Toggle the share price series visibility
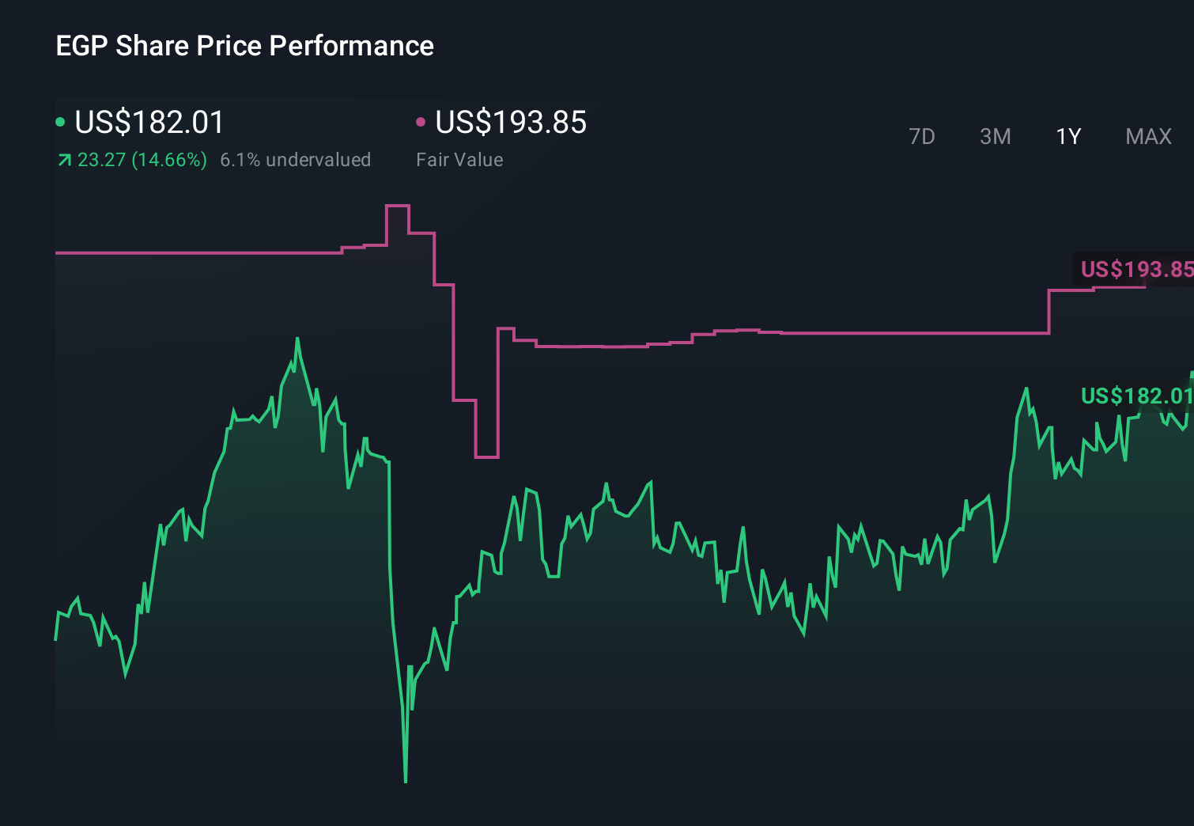This screenshot has height=826, width=1194. (148, 123)
